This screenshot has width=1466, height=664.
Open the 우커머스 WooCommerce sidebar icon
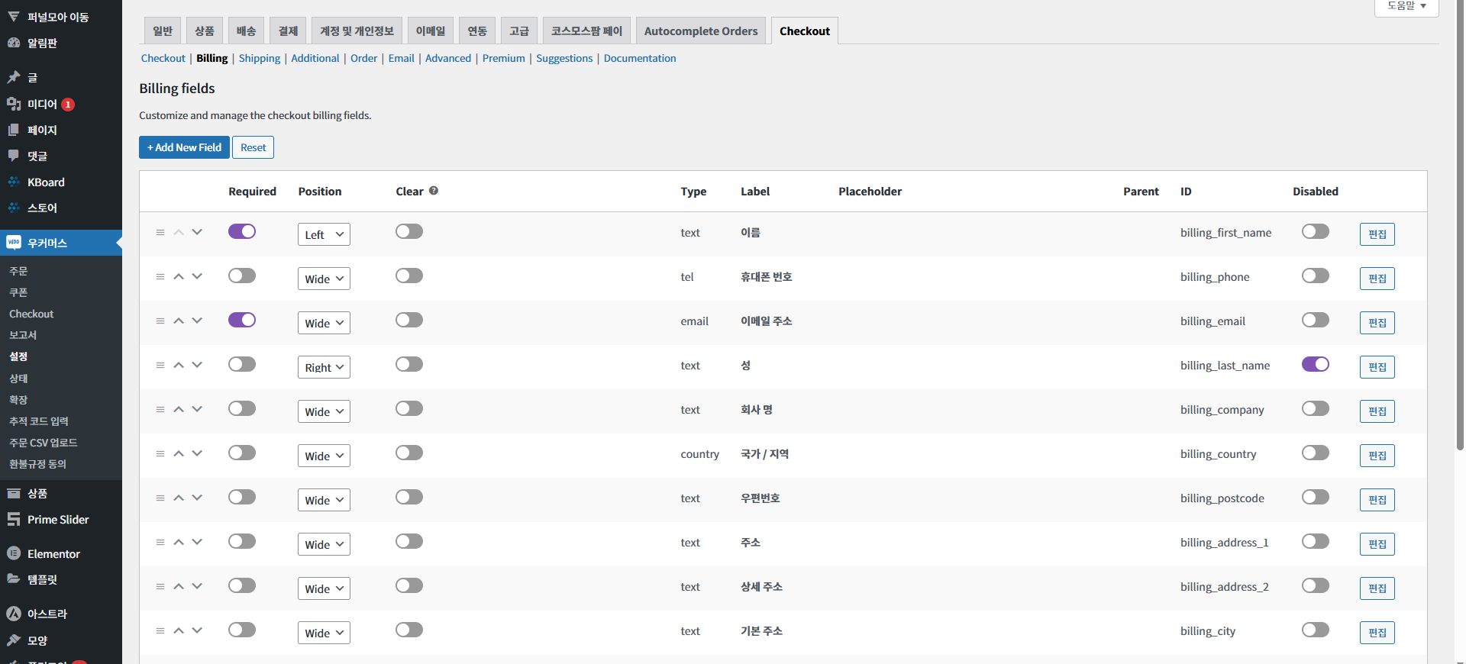(x=14, y=243)
